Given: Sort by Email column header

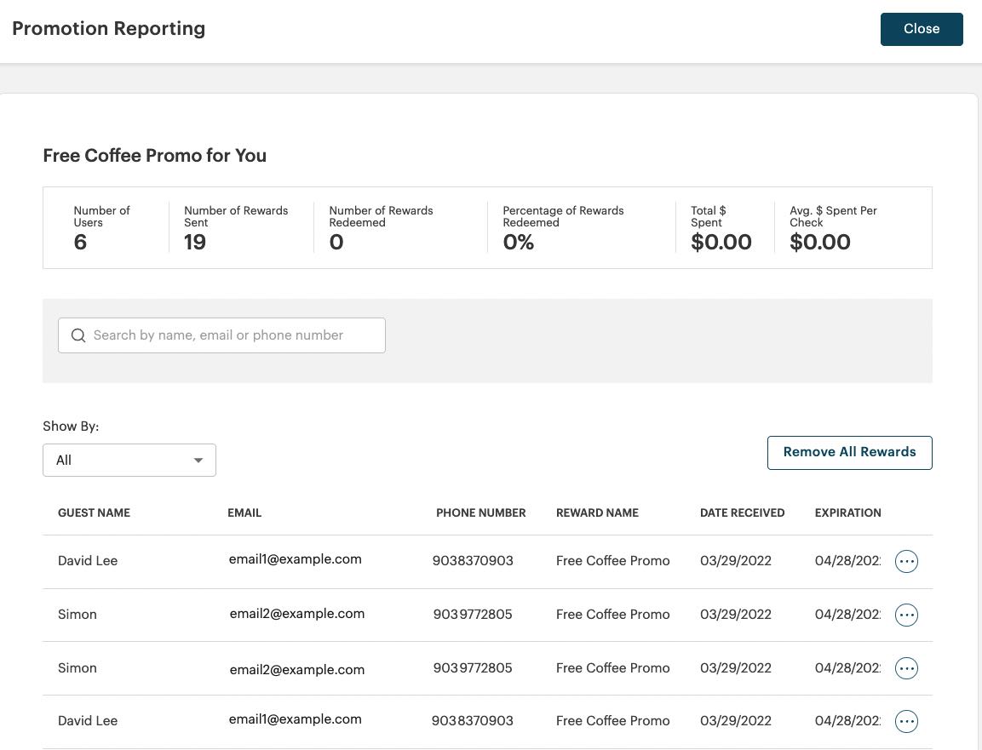Looking at the screenshot, I should [x=244, y=512].
